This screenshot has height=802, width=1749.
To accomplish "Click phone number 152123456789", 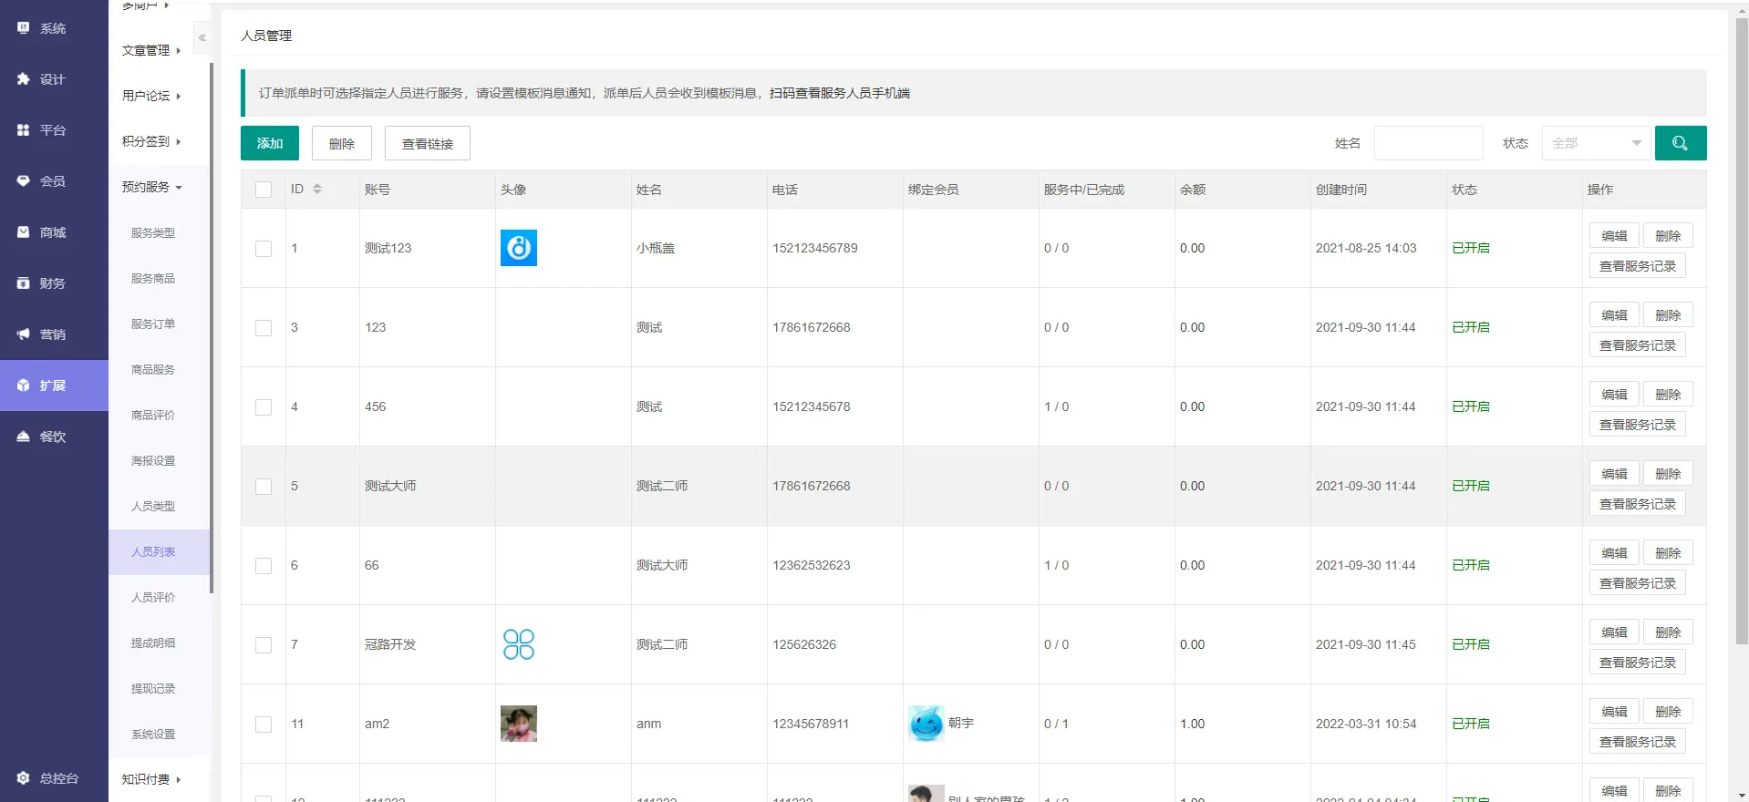I will tap(815, 248).
